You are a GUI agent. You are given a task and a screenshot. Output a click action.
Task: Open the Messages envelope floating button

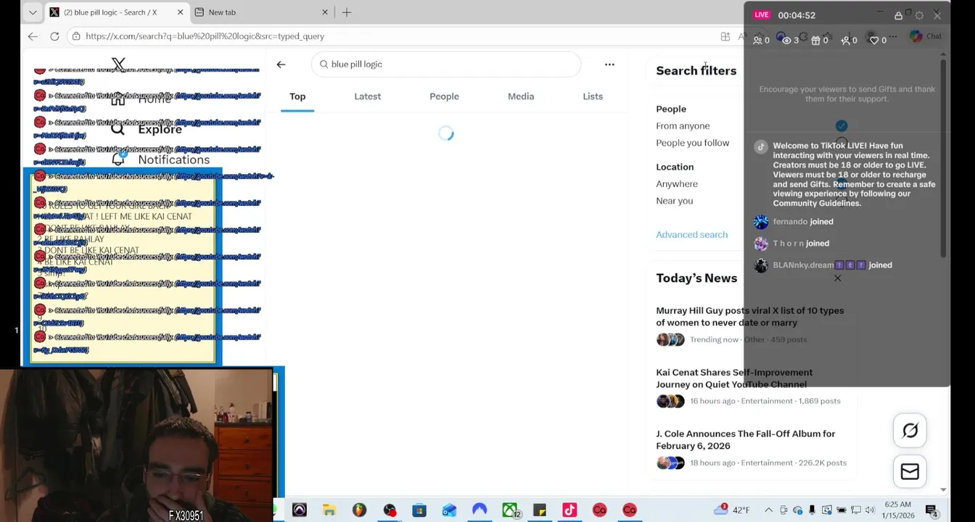click(910, 472)
